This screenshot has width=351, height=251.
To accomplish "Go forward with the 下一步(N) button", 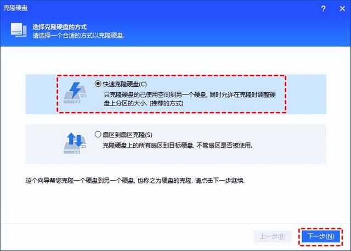I will 320,236.
